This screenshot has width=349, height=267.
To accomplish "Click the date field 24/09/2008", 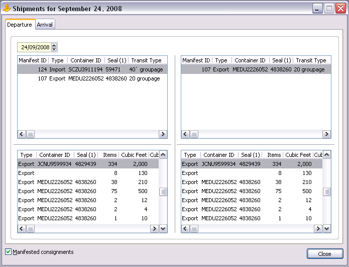I will [x=35, y=47].
